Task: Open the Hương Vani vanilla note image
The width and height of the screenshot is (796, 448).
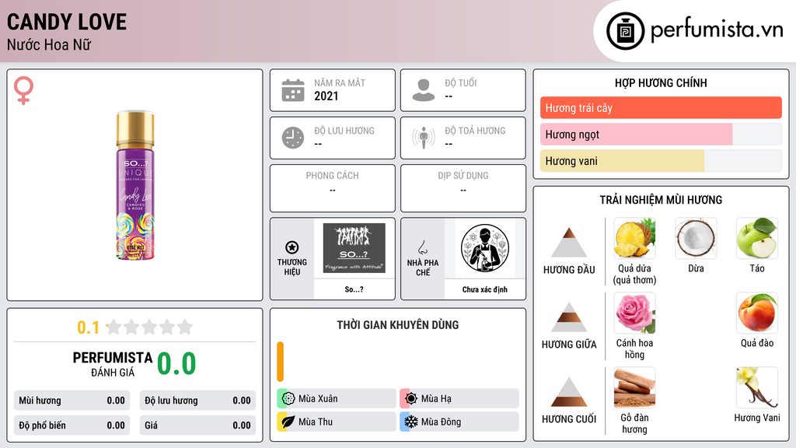Action: pyautogui.click(x=757, y=387)
